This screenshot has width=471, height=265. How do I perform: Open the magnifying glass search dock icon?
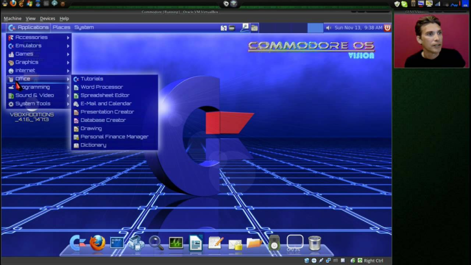pyautogui.click(x=156, y=243)
